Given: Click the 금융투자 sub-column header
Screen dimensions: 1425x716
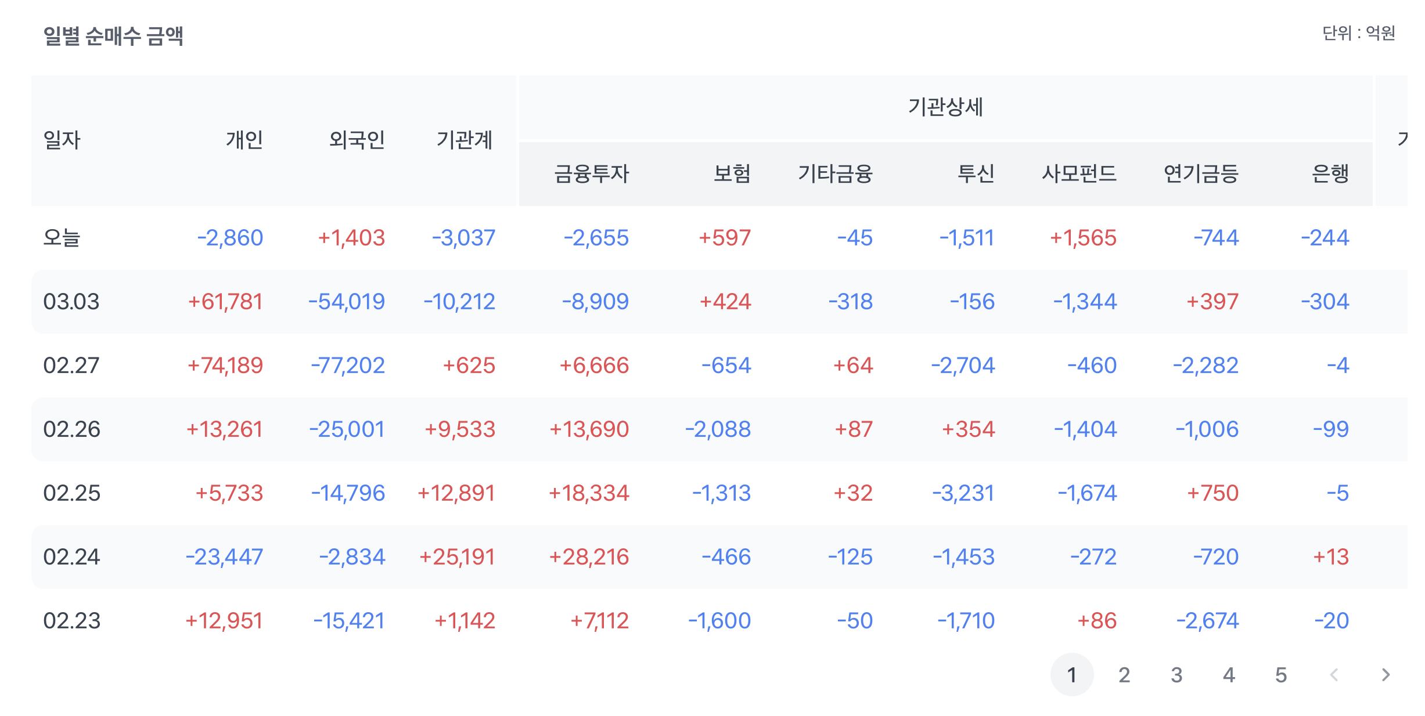Looking at the screenshot, I should [591, 173].
